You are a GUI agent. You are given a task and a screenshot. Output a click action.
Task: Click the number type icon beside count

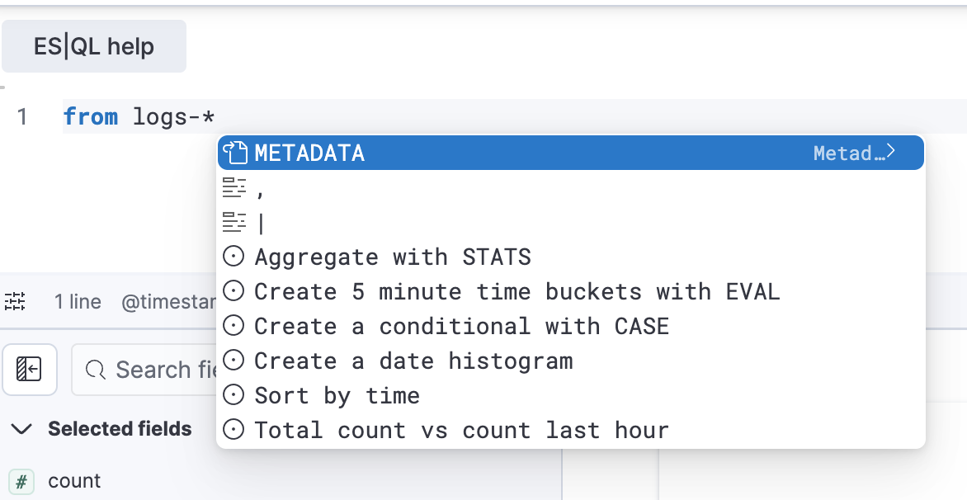(22, 480)
